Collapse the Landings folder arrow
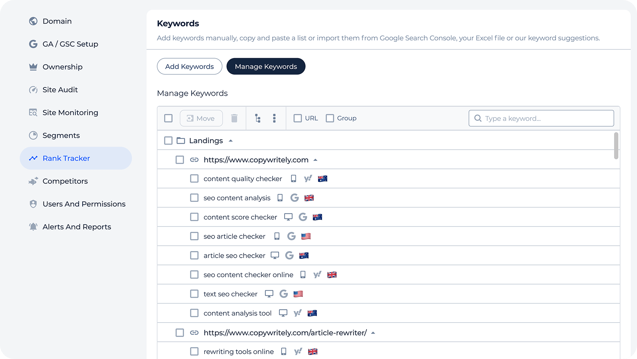This screenshot has height=359, width=637. click(x=231, y=141)
